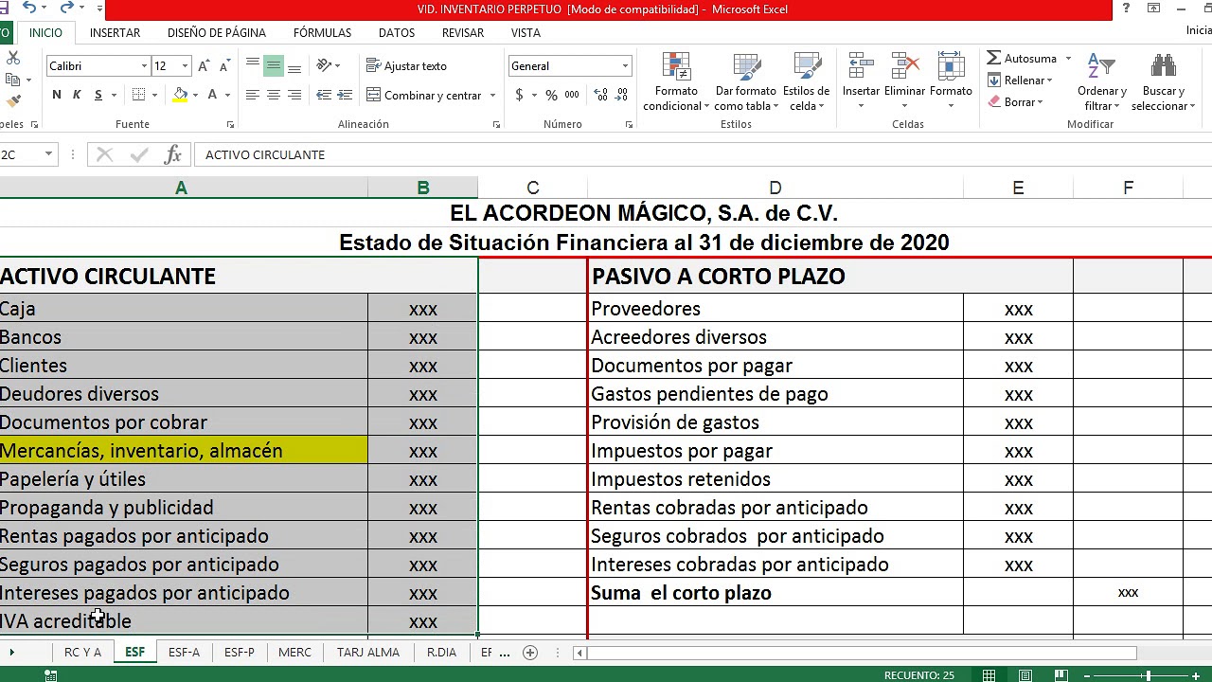
Task: Click the yellow fill color bucket
Action: pyautogui.click(x=180, y=95)
